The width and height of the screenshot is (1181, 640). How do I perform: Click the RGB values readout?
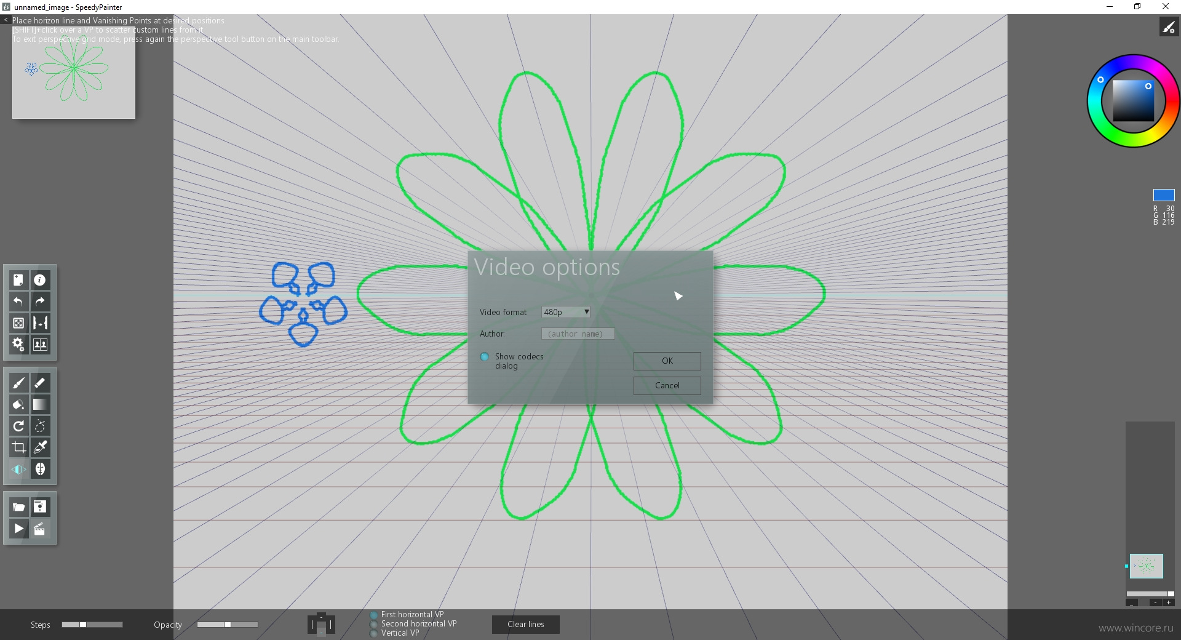pos(1164,215)
